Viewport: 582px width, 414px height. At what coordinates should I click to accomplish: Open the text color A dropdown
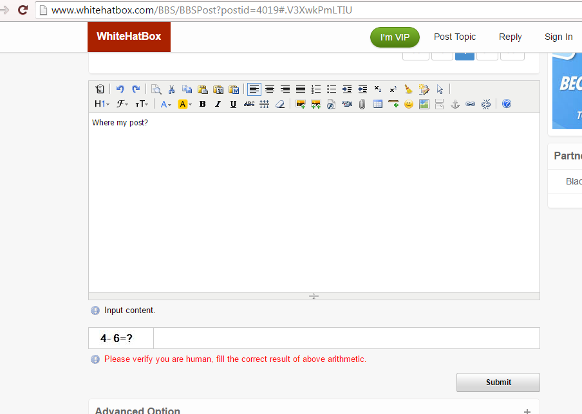click(165, 104)
